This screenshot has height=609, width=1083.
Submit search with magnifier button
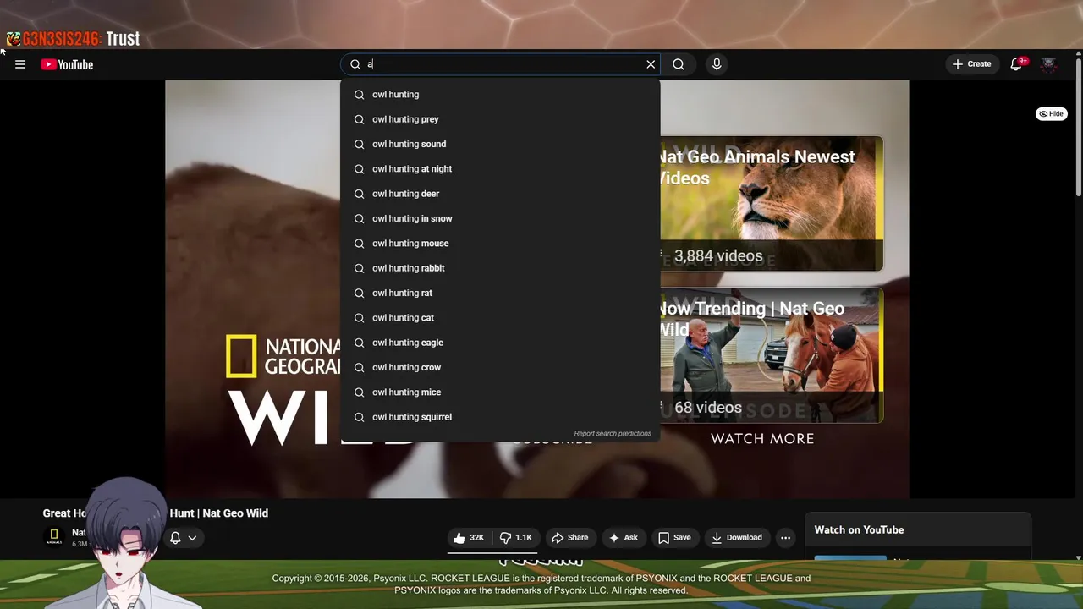coord(679,64)
